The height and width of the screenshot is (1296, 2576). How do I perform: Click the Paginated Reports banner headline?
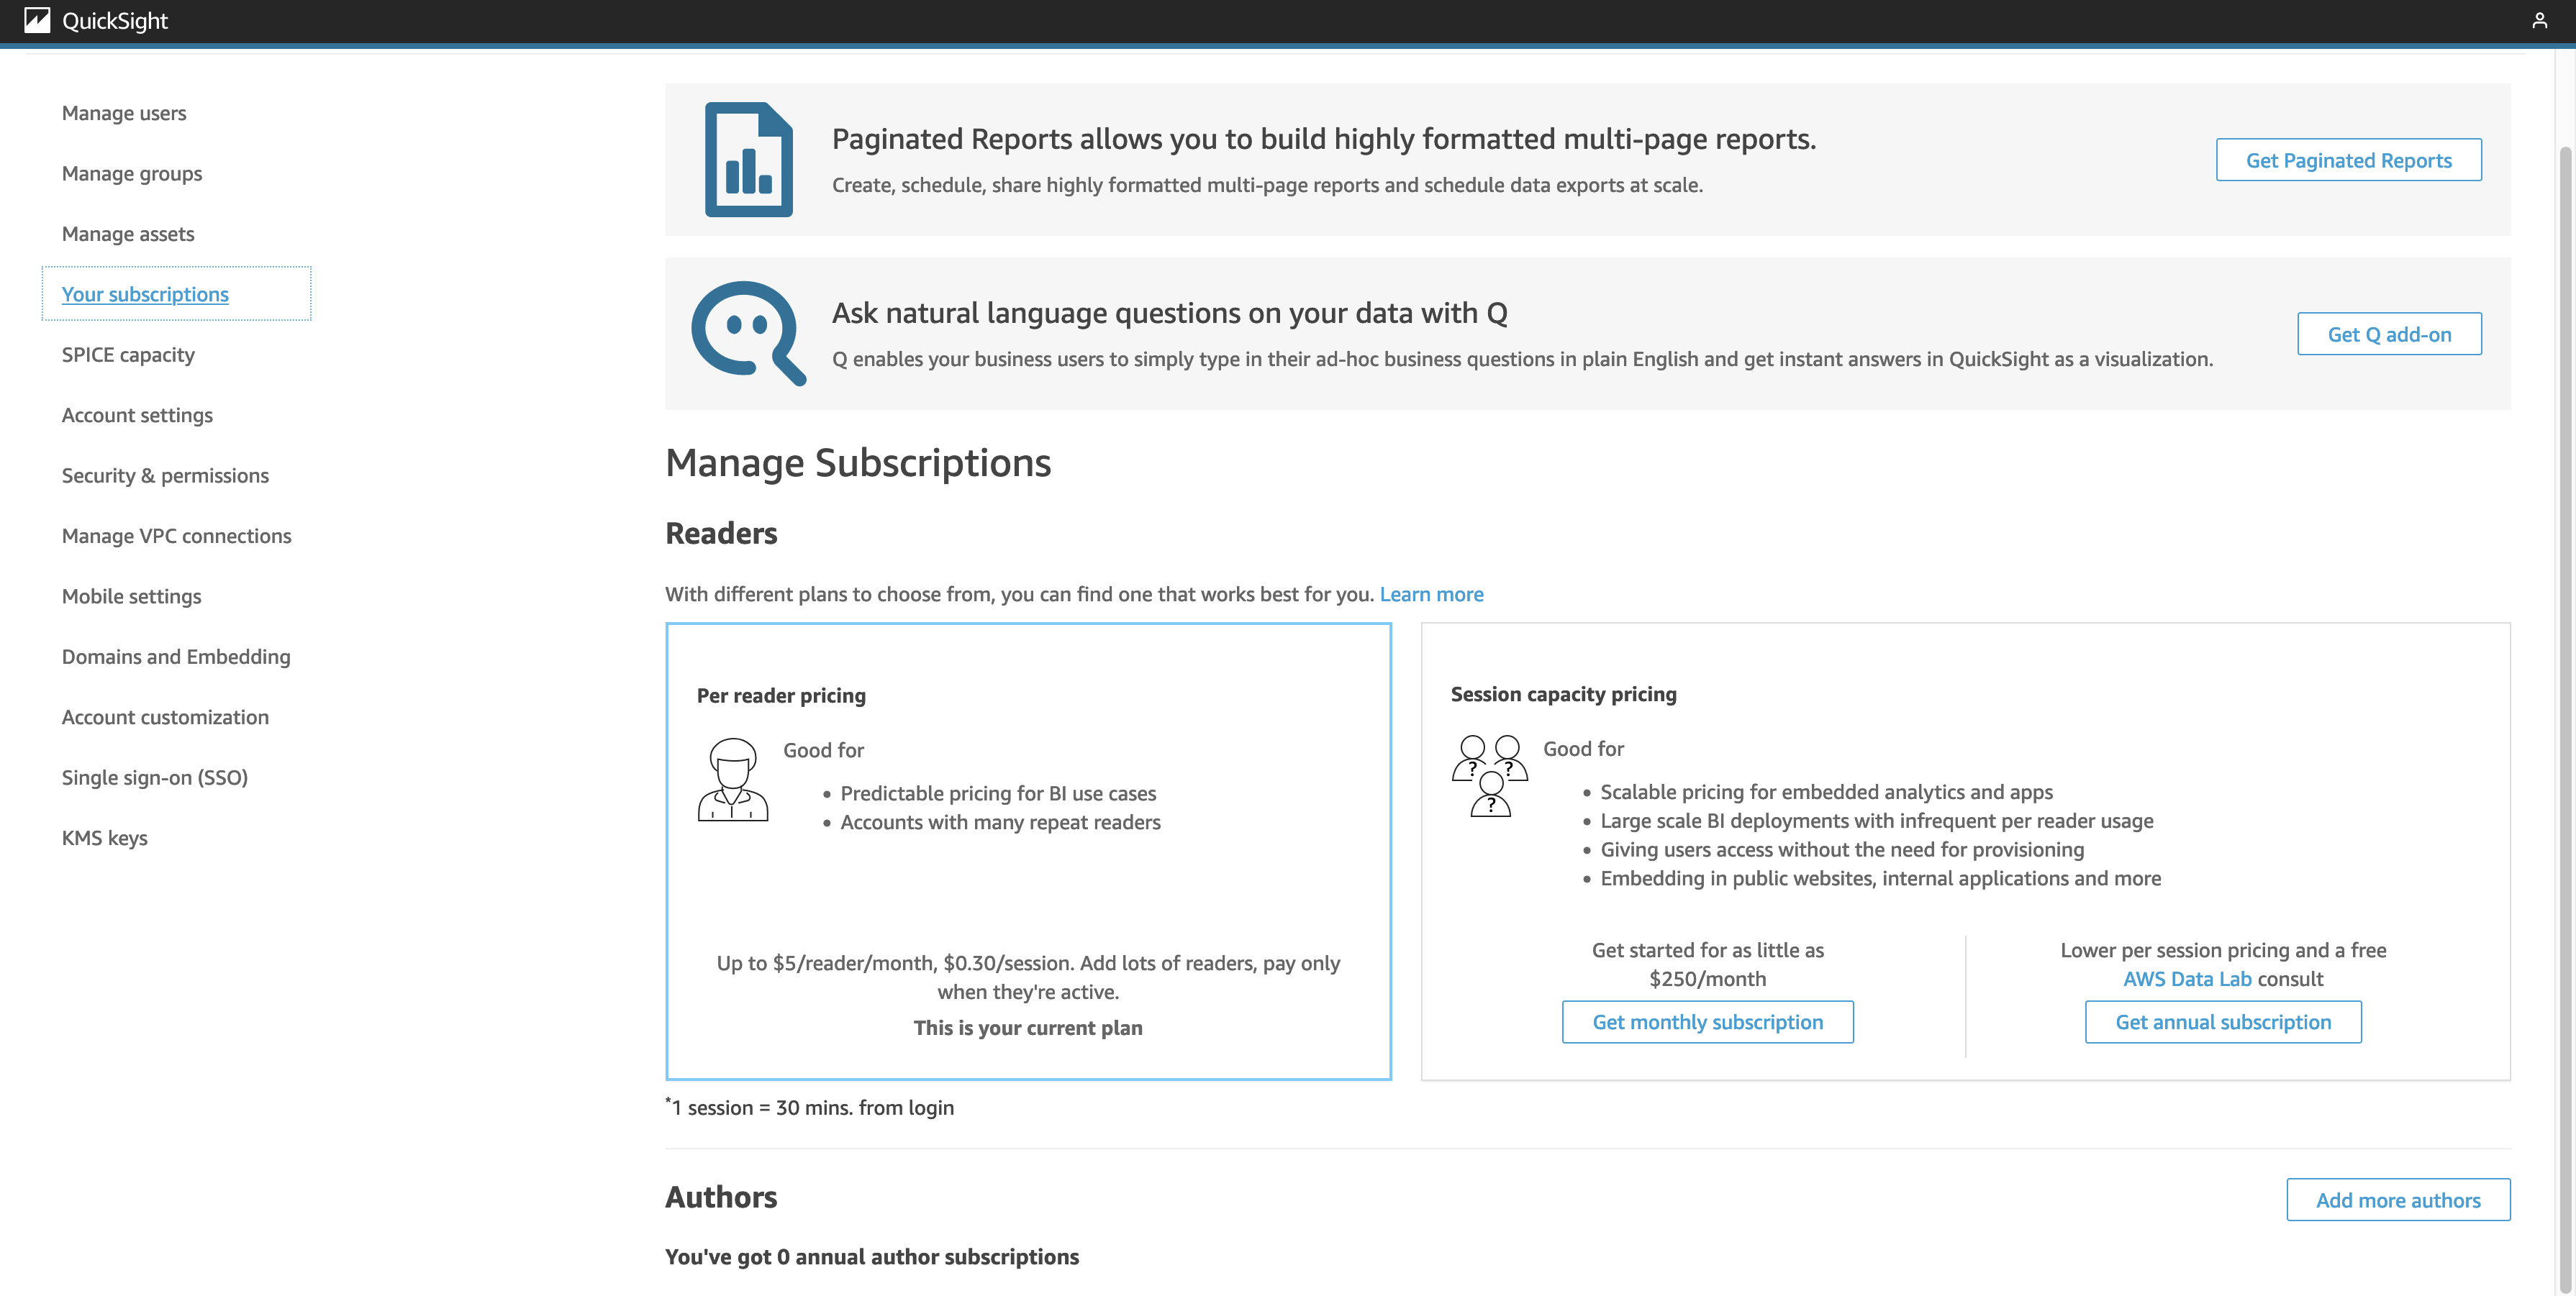point(1324,138)
